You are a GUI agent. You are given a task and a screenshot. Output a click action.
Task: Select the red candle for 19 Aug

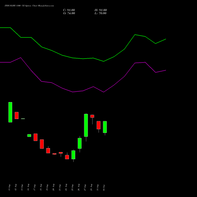[48, 151]
